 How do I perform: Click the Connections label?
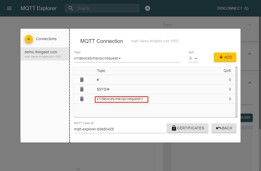(46, 39)
